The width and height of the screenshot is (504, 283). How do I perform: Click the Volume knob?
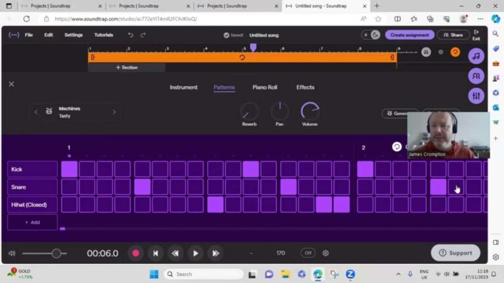pos(310,111)
